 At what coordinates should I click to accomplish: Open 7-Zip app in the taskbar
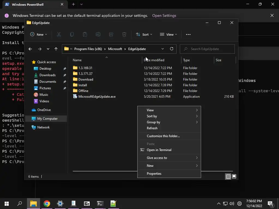(87, 204)
